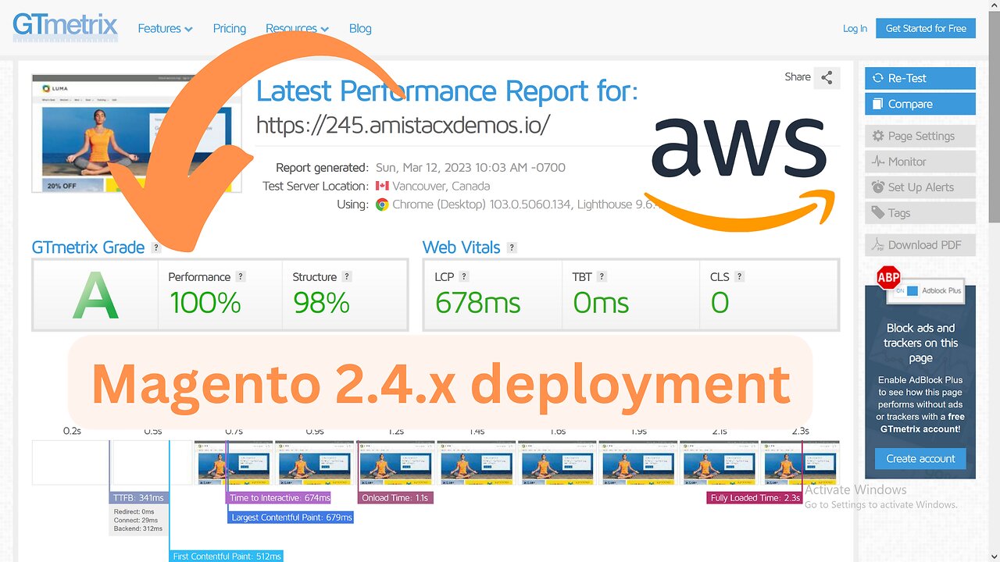The height and width of the screenshot is (562, 1000).
Task: Click the tested site screenshot thumbnail
Action: (x=137, y=133)
